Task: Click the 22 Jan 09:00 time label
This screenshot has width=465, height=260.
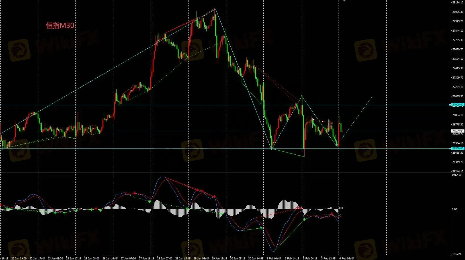Action: [19, 259]
